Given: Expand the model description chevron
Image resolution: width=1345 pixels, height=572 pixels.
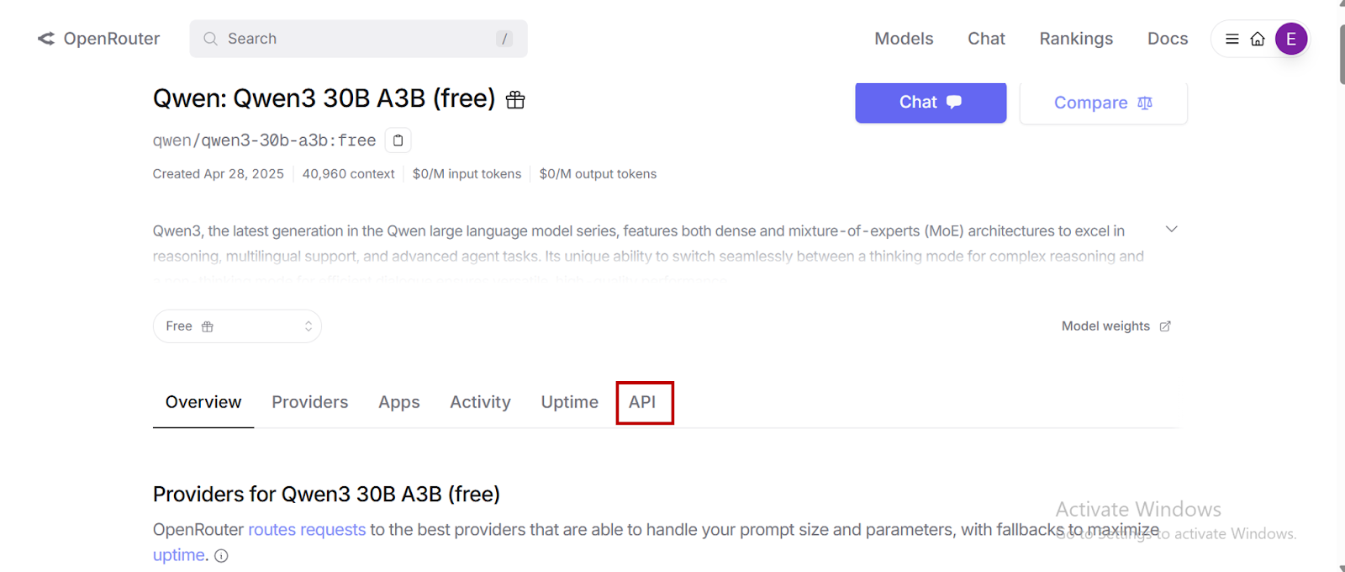Looking at the screenshot, I should 1171,229.
